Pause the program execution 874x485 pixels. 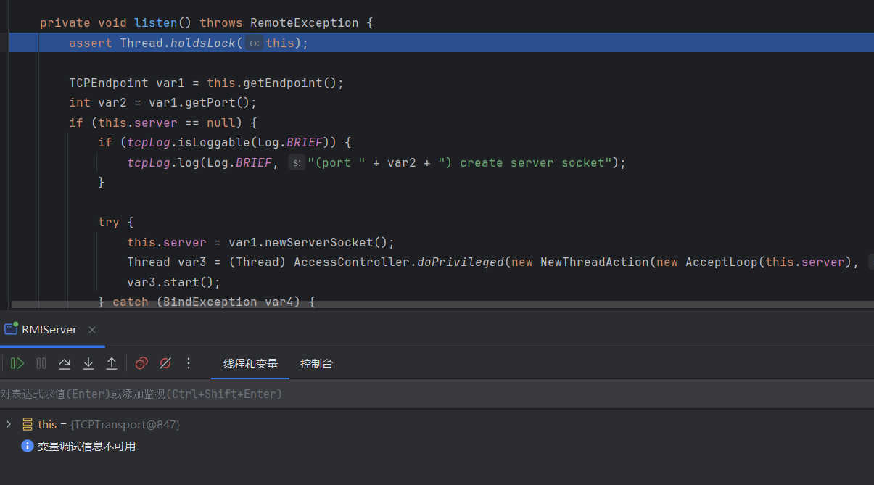pos(41,363)
